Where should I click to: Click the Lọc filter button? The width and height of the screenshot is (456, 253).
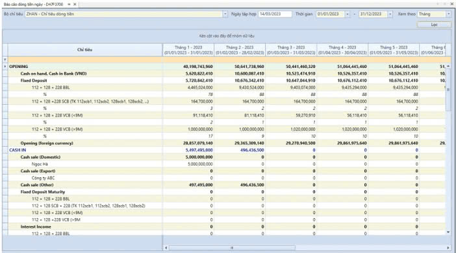[434, 25]
